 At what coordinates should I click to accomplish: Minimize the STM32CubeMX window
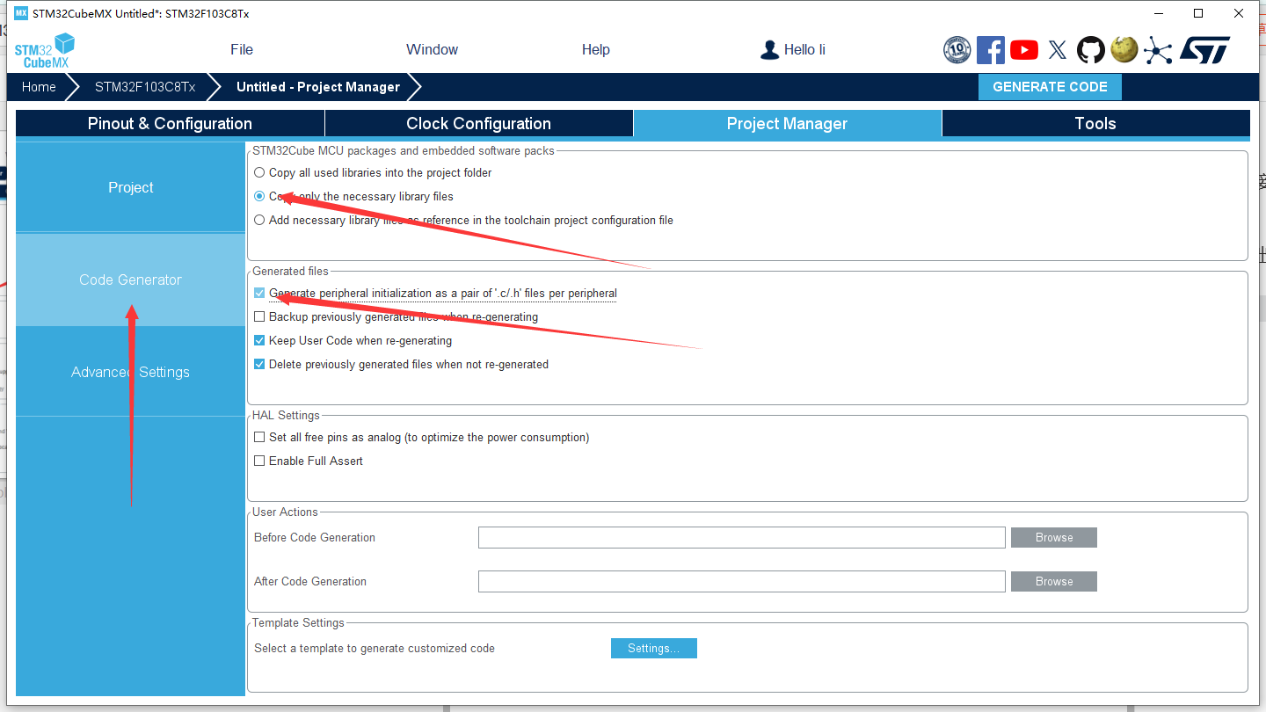click(1159, 13)
